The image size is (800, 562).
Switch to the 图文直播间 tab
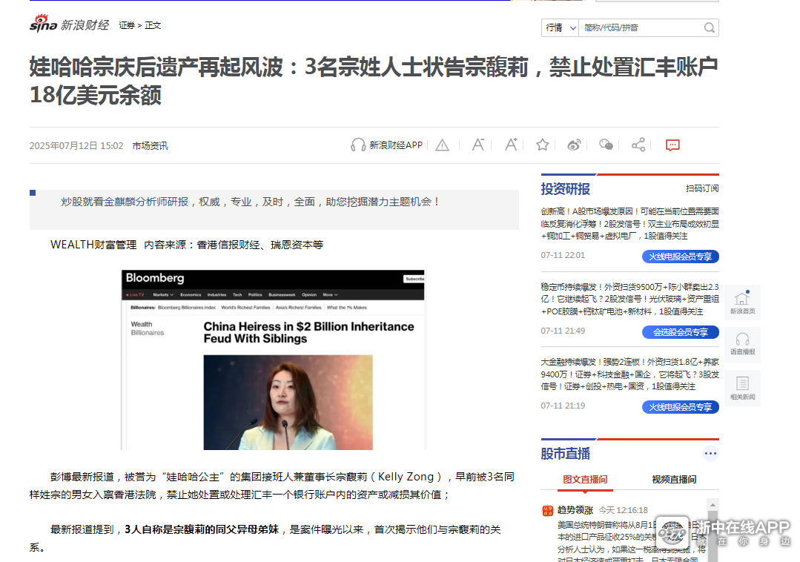point(585,480)
